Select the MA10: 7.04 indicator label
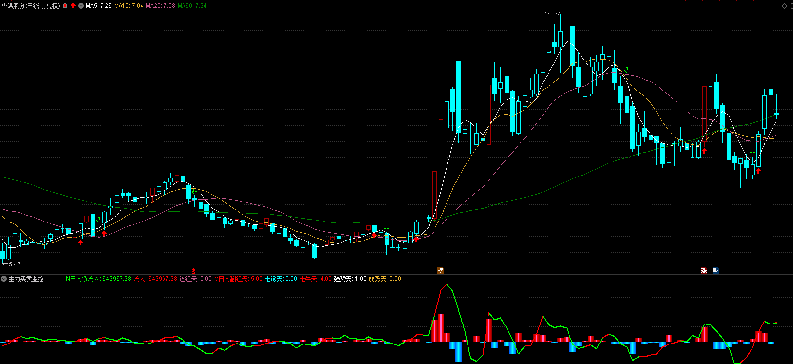The image size is (793, 364). [129, 6]
